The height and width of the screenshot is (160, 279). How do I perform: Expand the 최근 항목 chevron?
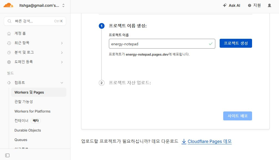click(62, 43)
